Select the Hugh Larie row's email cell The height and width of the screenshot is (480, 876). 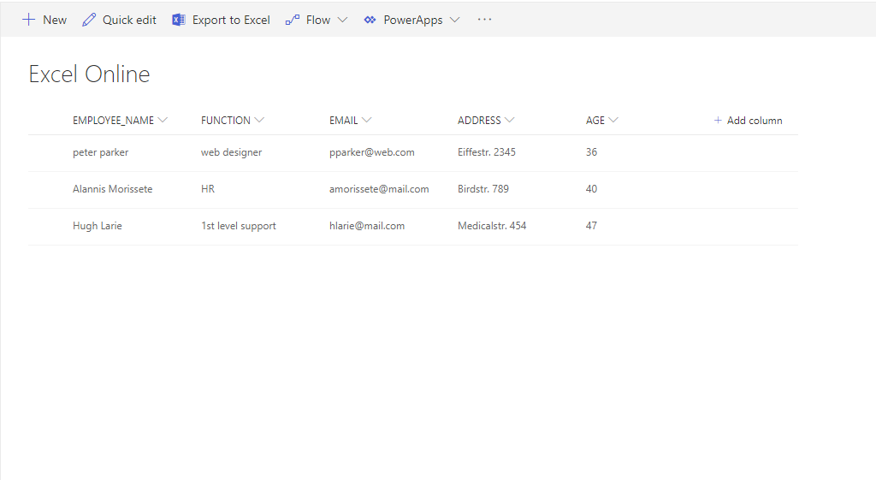tap(366, 226)
